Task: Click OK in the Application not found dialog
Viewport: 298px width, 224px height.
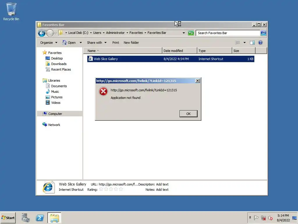Action: [x=188, y=114]
